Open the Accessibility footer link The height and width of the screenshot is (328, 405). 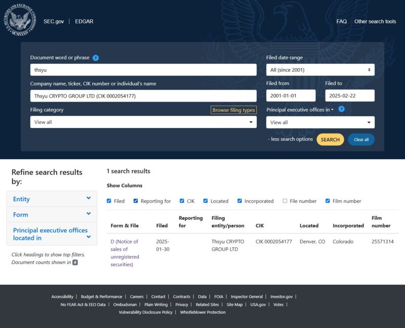click(62, 297)
